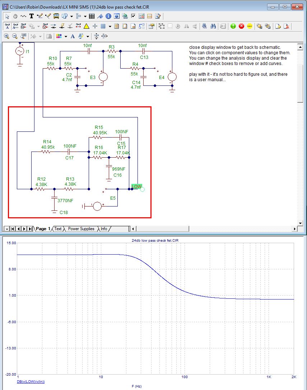Toggle the node numbers glasses-N icon
307x390 pixels.
pos(23,26)
